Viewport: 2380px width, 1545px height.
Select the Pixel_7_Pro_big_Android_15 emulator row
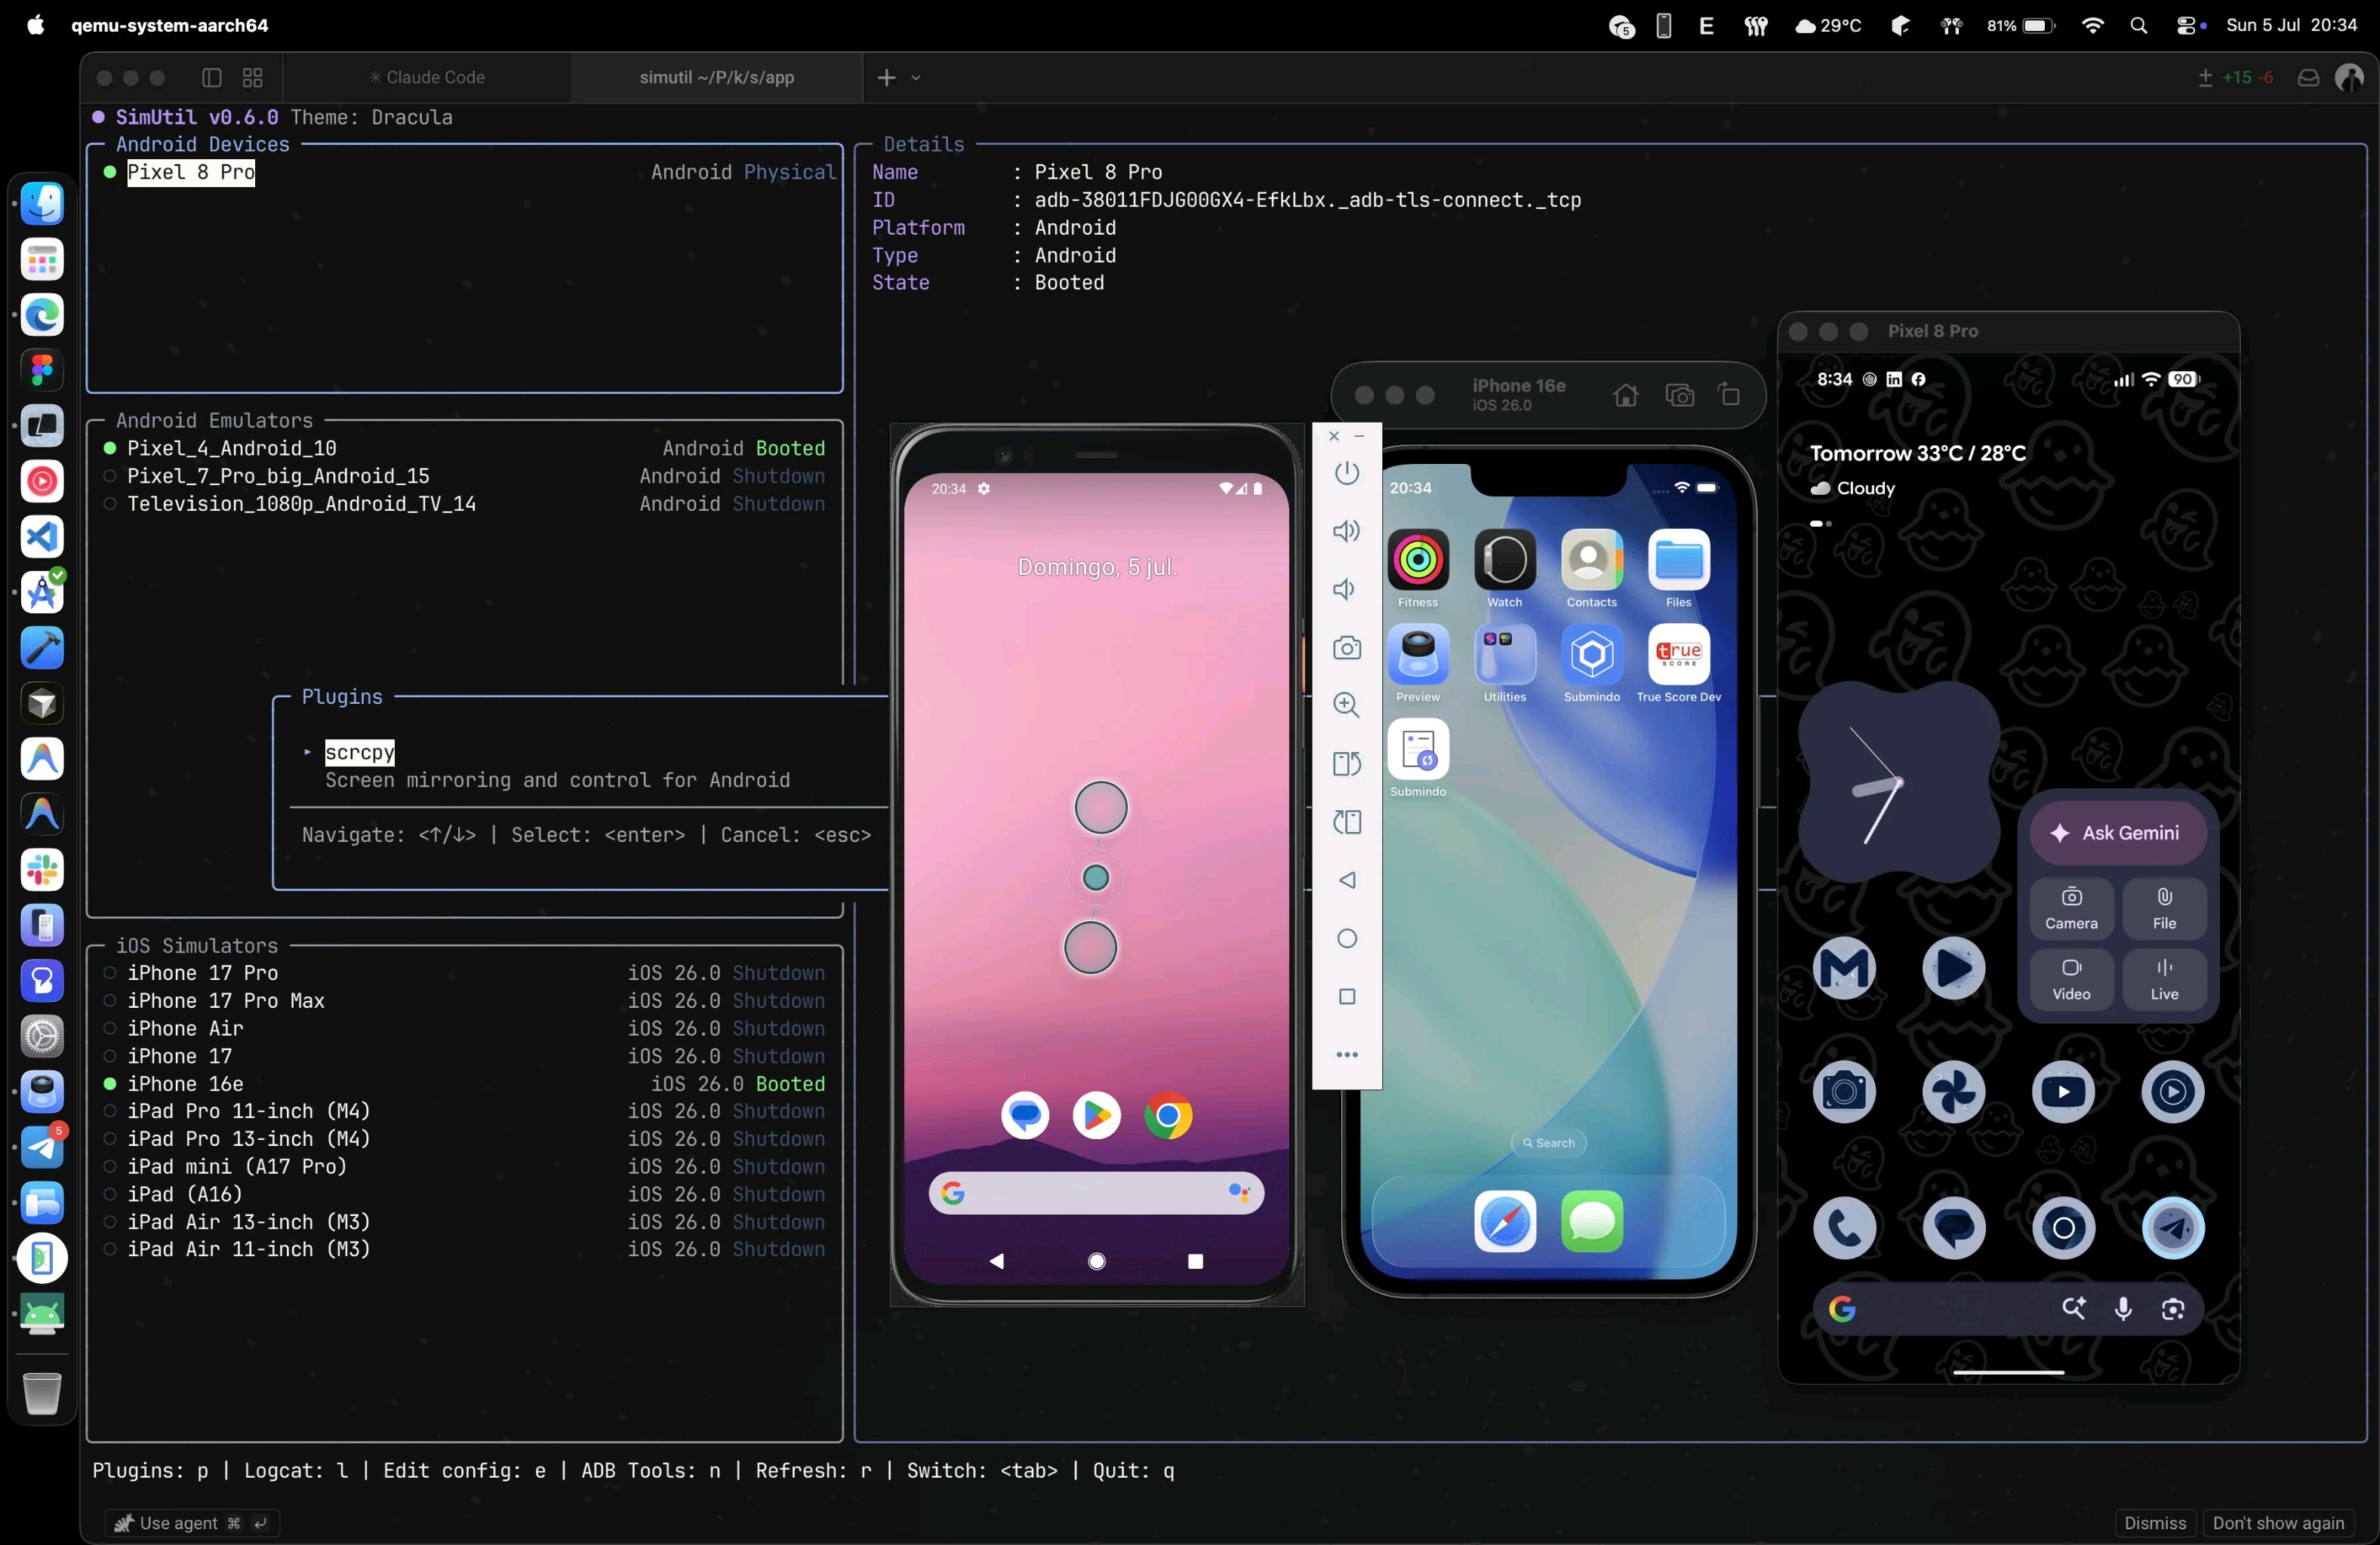point(465,477)
